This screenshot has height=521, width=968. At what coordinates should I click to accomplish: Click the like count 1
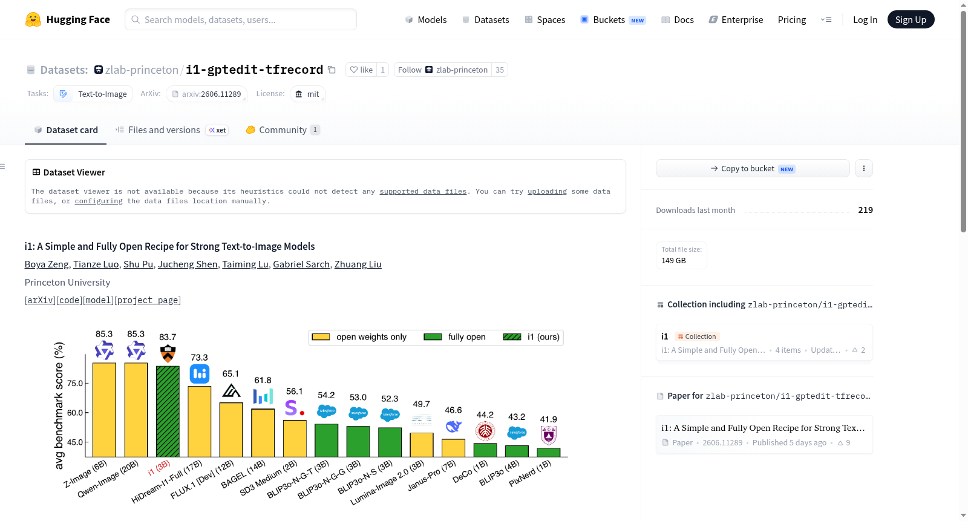pyautogui.click(x=382, y=70)
